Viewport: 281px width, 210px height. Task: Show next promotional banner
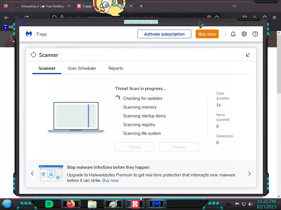tap(249, 173)
